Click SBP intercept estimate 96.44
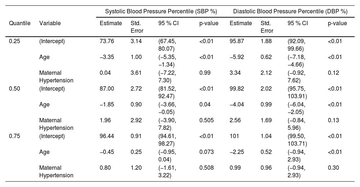The width and height of the screenshot is (360, 187). point(107,136)
